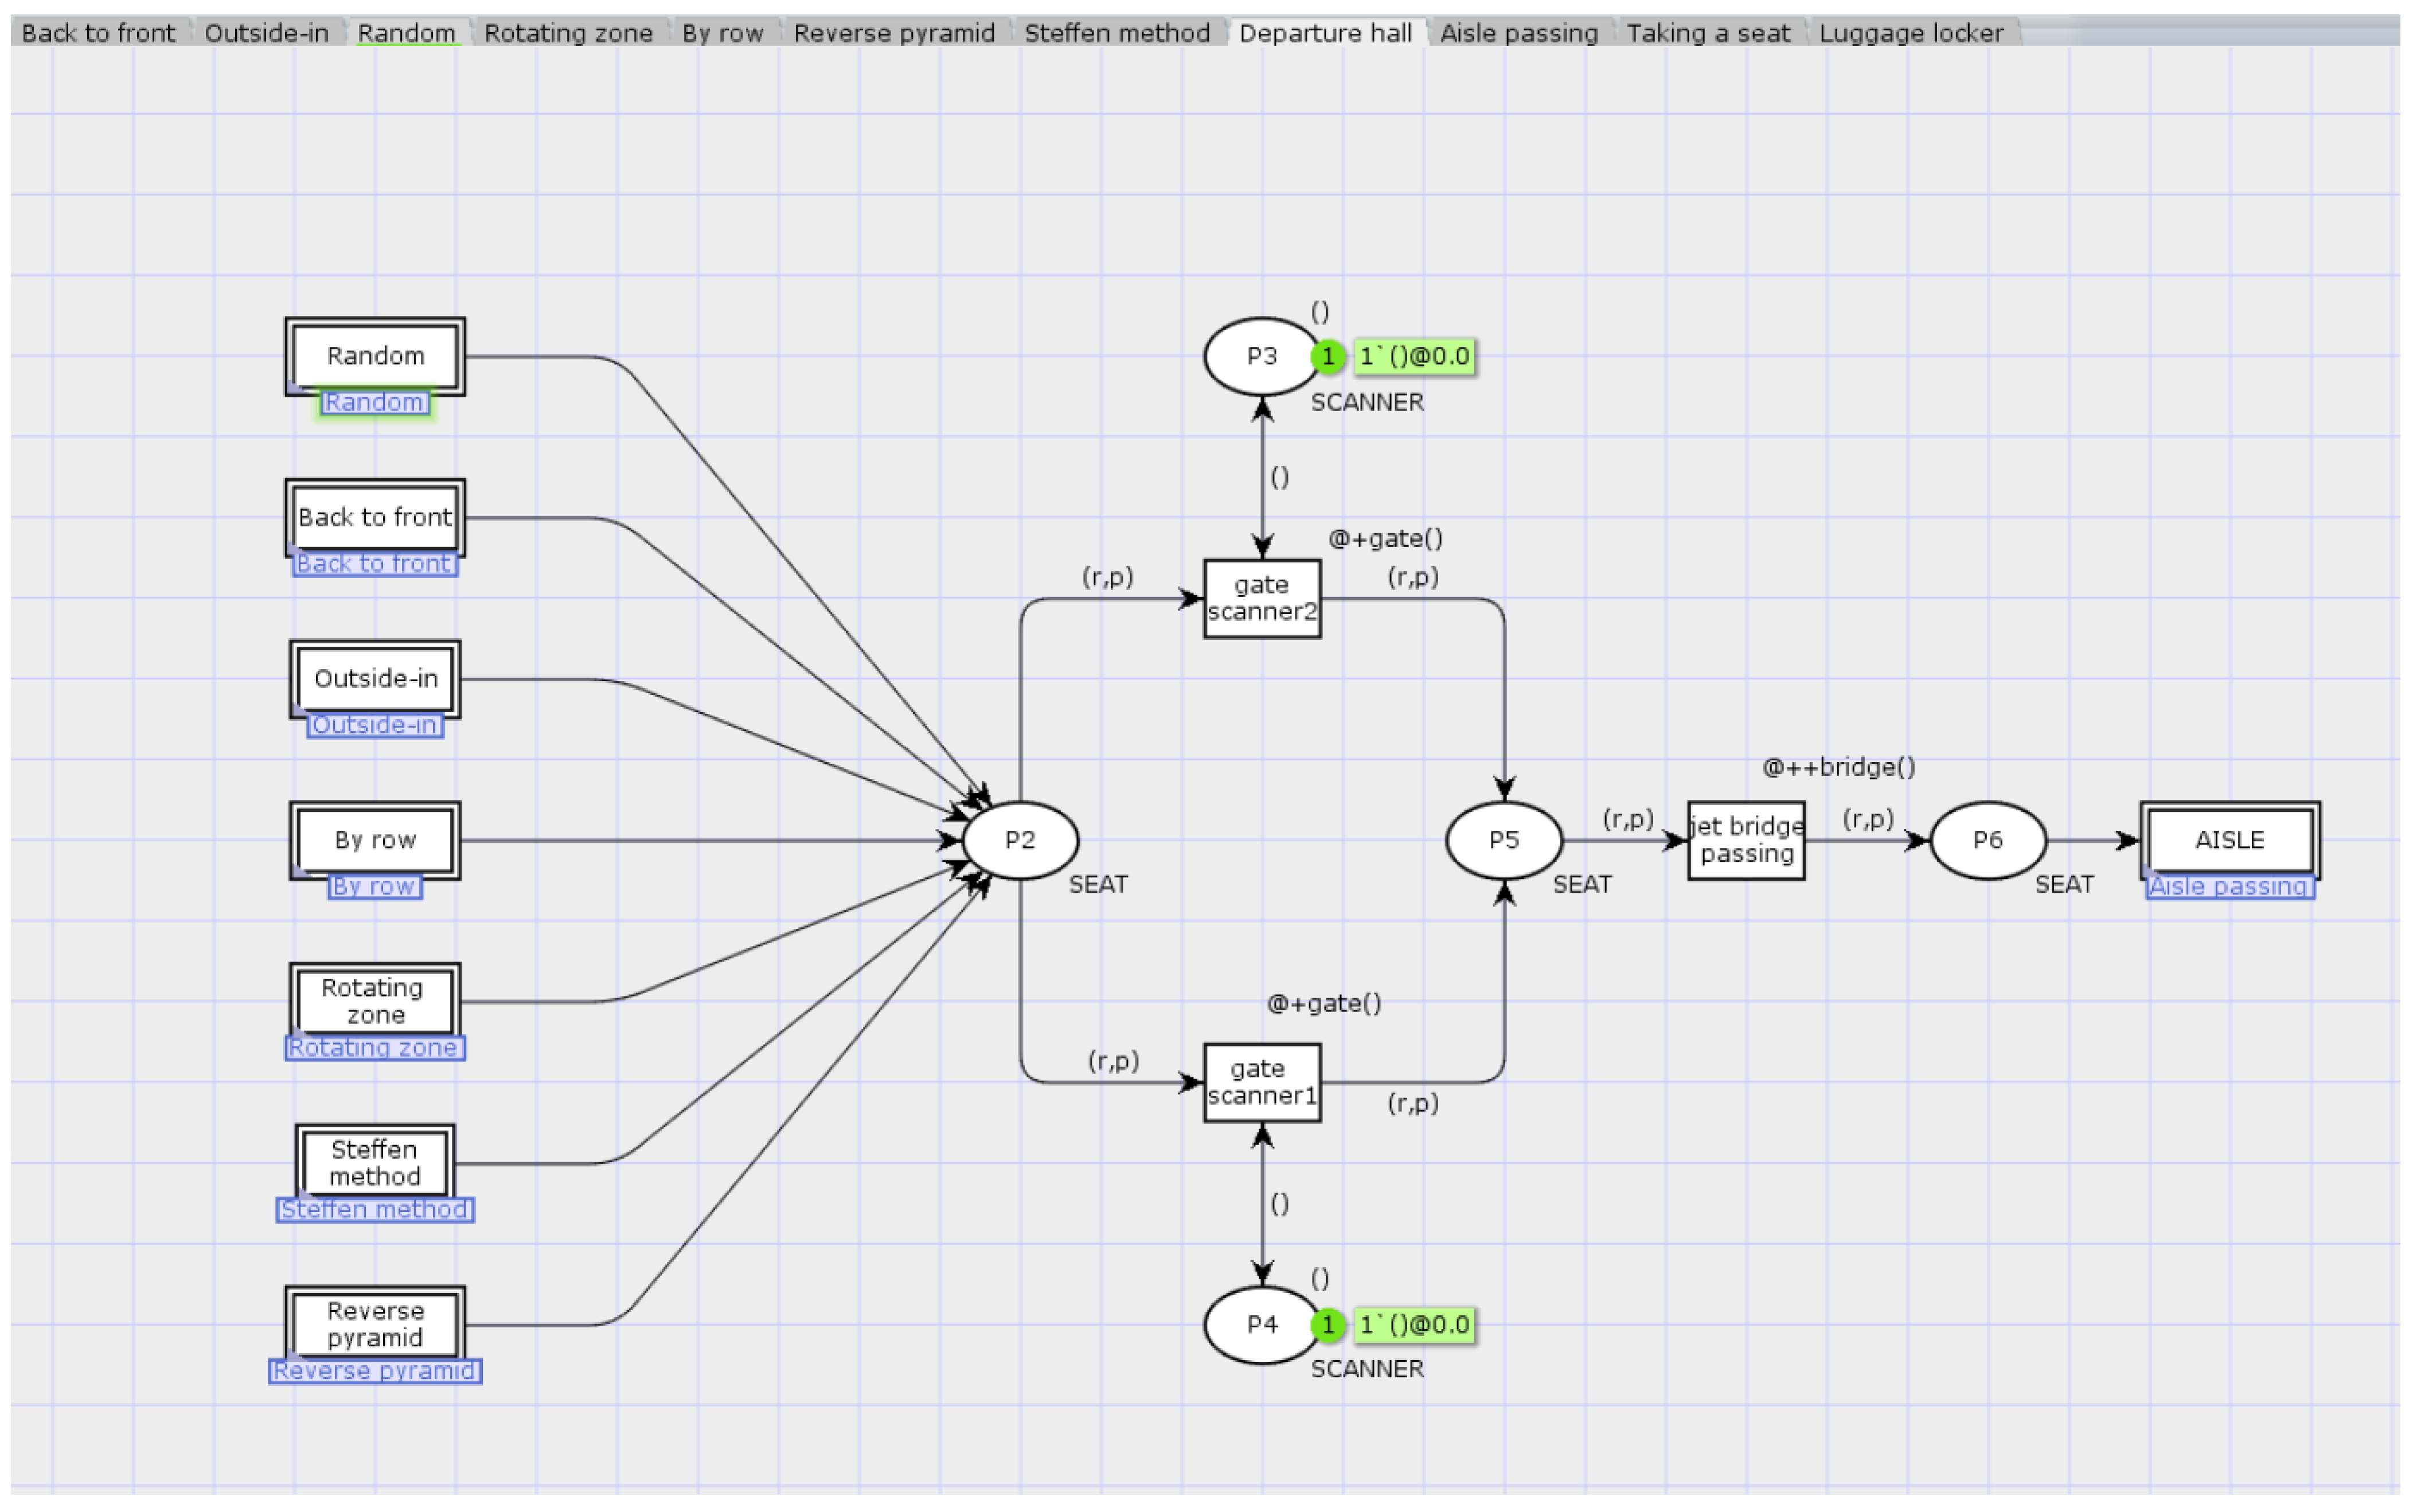Activate the Departure hall tab
Image resolution: width=2413 pixels, height=1512 pixels.
click(1325, 32)
